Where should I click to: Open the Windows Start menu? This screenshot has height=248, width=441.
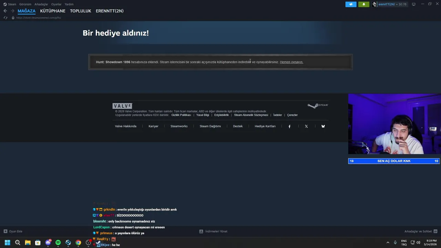pyautogui.click(x=7, y=242)
